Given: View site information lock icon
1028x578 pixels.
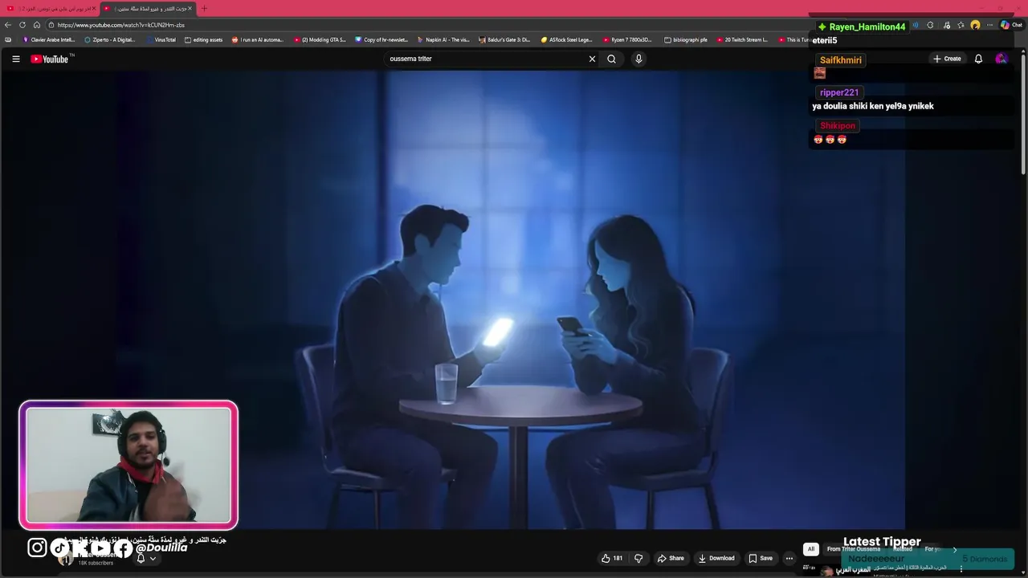Looking at the screenshot, I should (51, 25).
